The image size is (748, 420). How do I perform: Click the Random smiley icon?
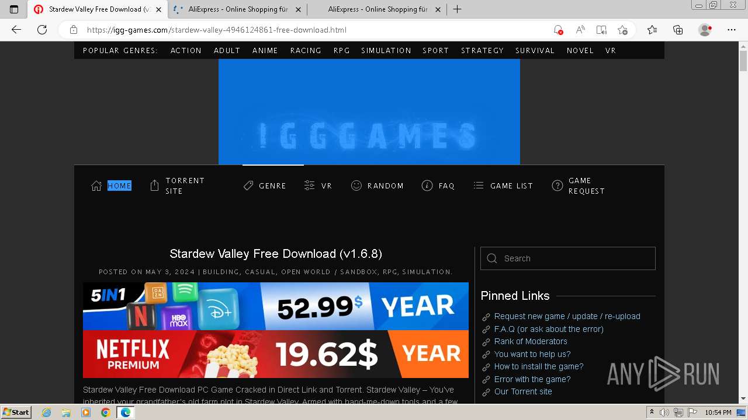pyautogui.click(x=356, y=185)
